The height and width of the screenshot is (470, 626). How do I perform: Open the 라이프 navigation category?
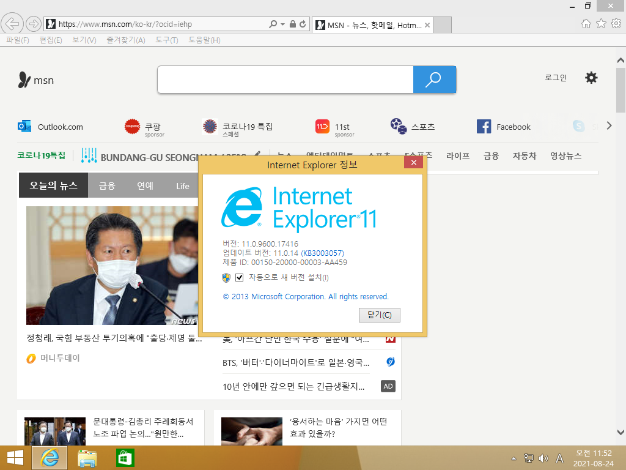click(458, 155)
